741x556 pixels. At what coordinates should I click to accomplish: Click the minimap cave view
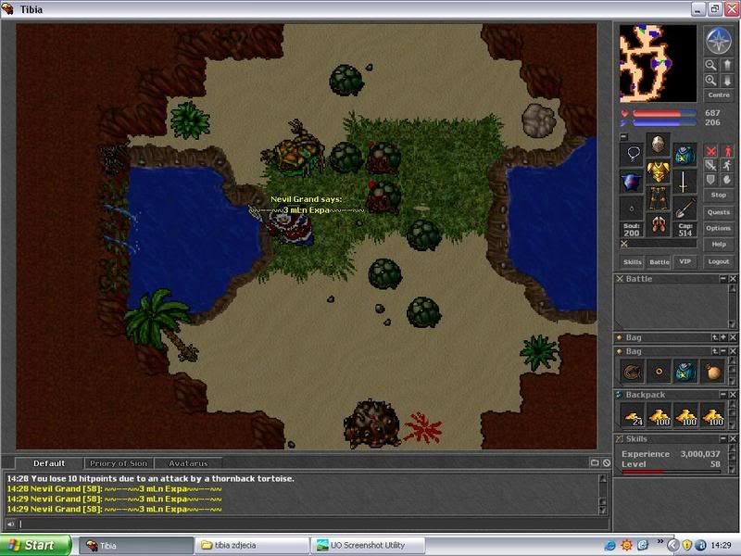(658, 63)
